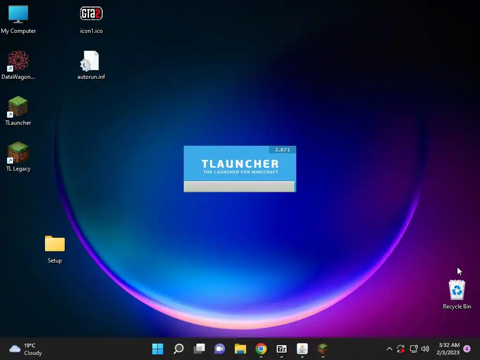Viewport: 480px width, 360px height.
Task: Open the Chat camera app on taskbar
Action: 219,349
